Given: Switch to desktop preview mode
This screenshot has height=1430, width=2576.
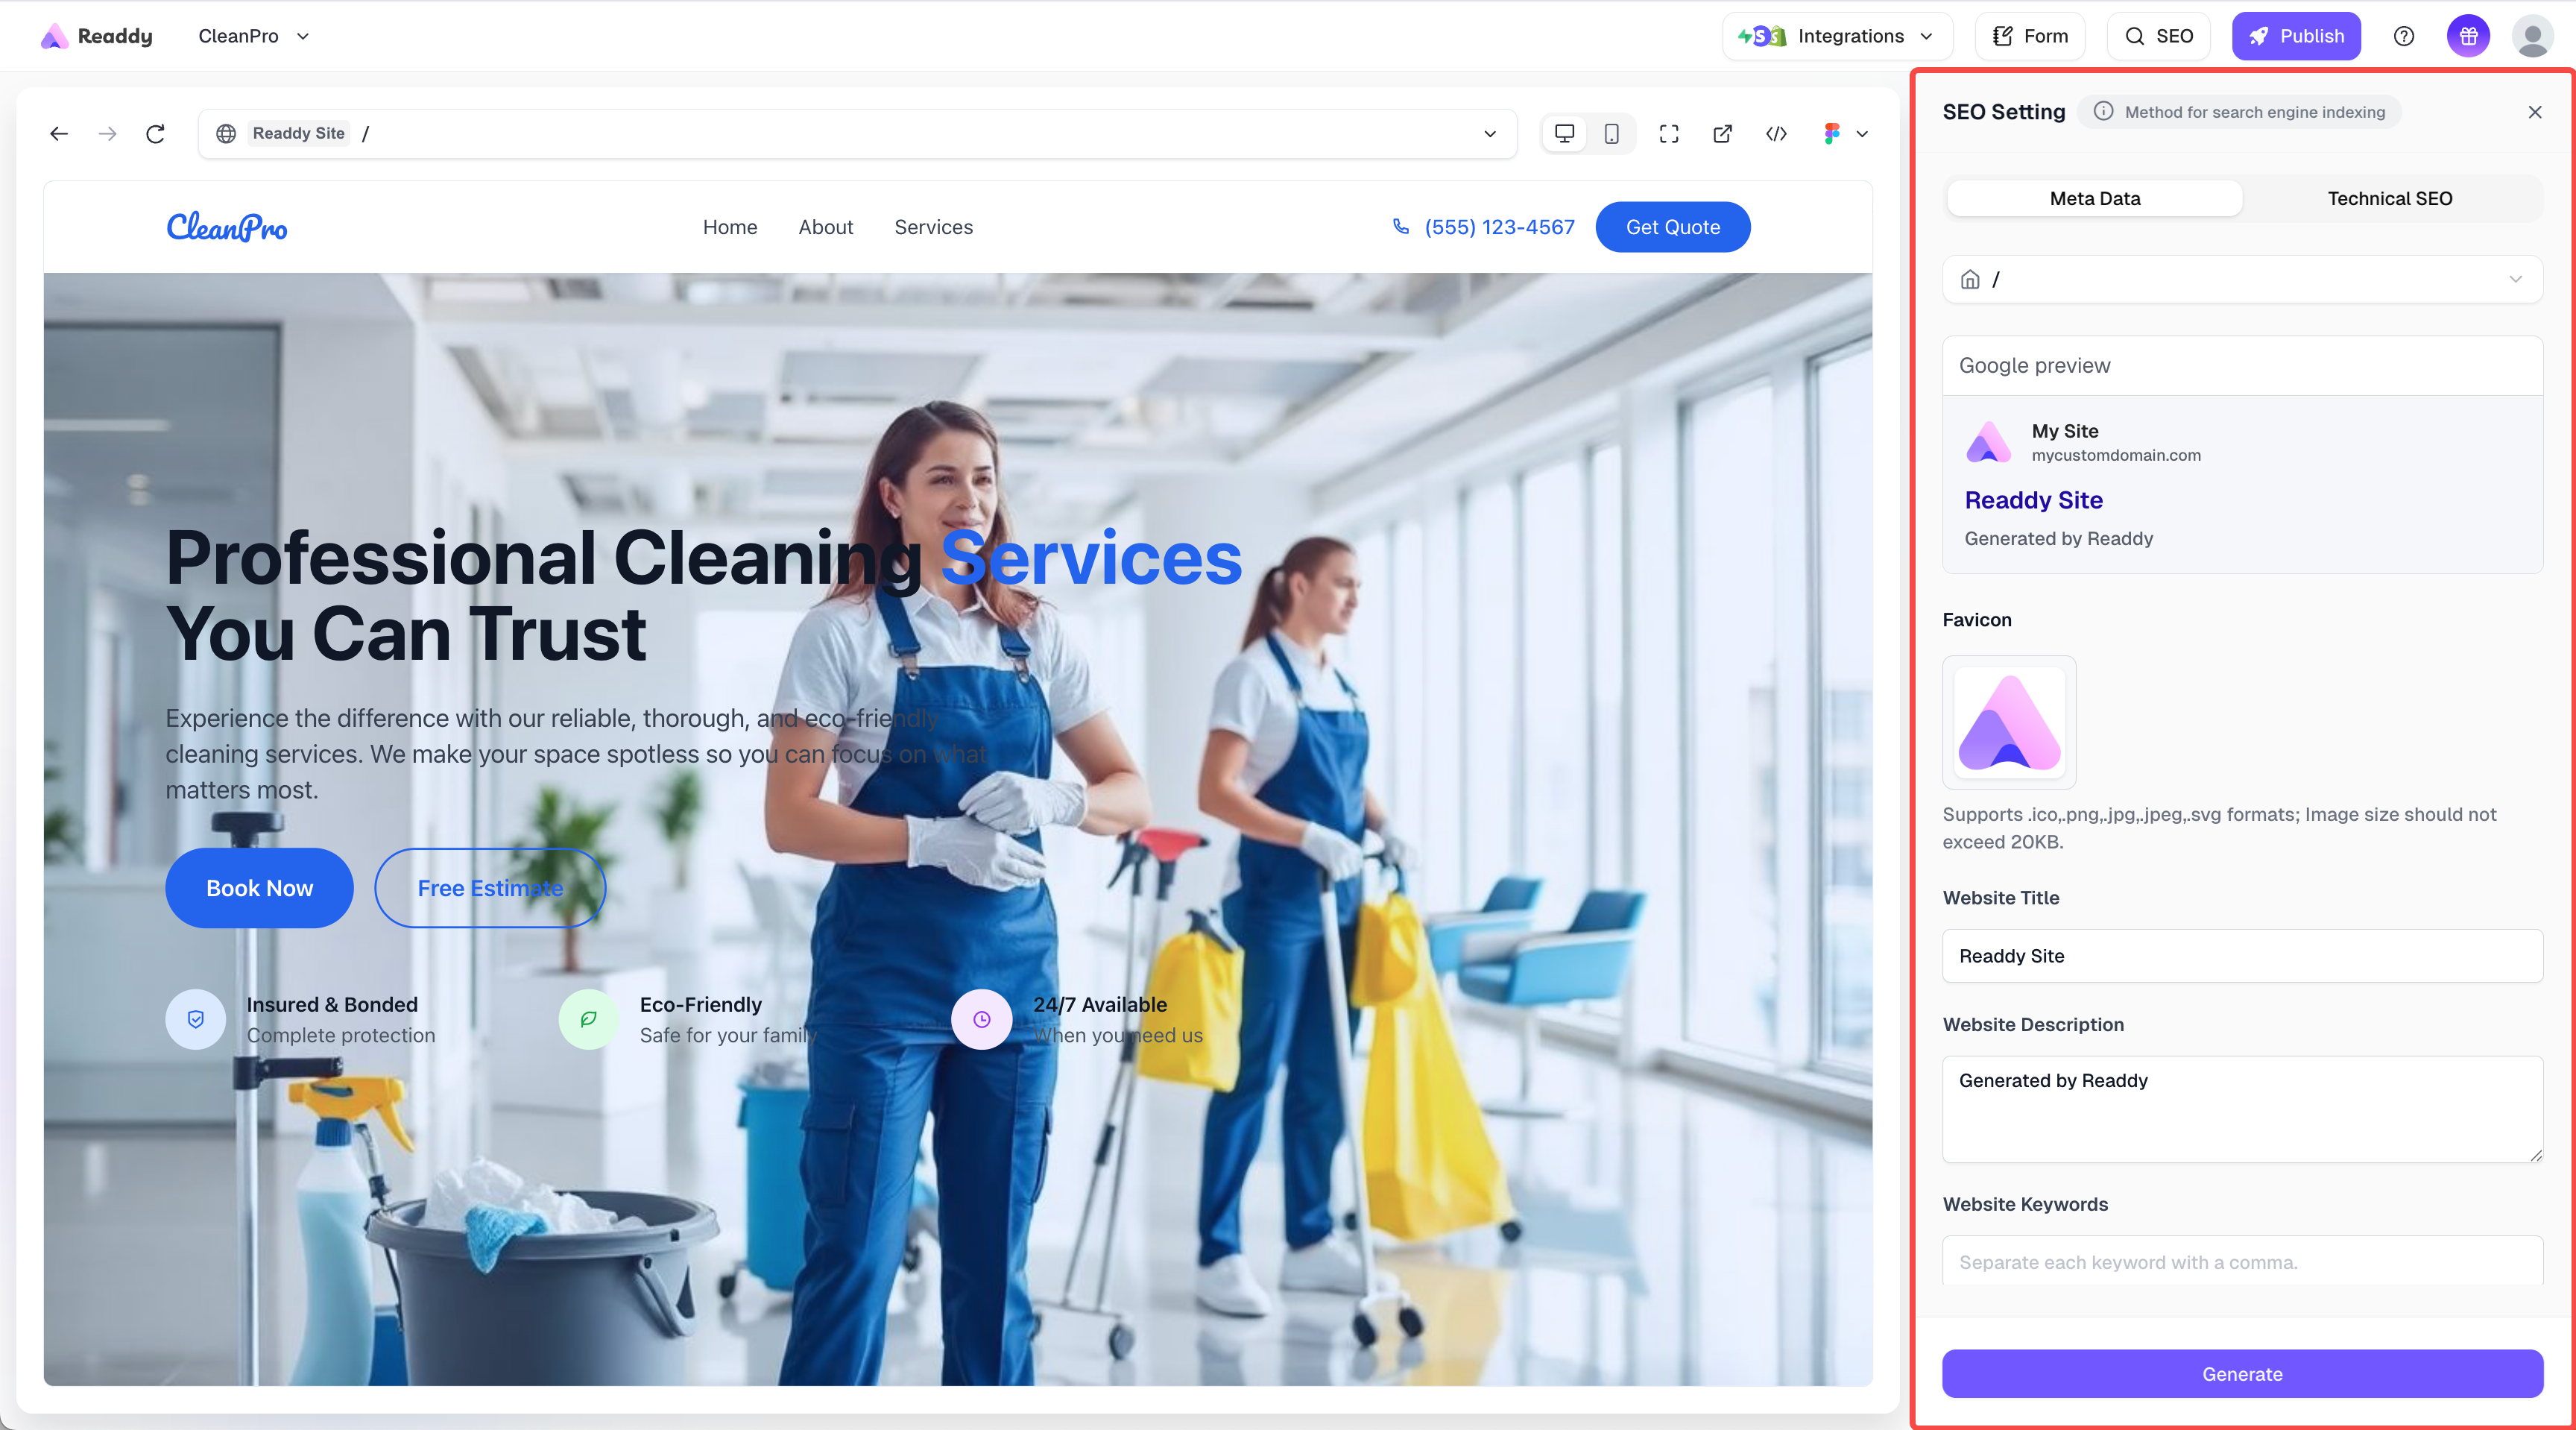Looking at the screenshot, I should pyautogui.click(x=1564, y=134).
